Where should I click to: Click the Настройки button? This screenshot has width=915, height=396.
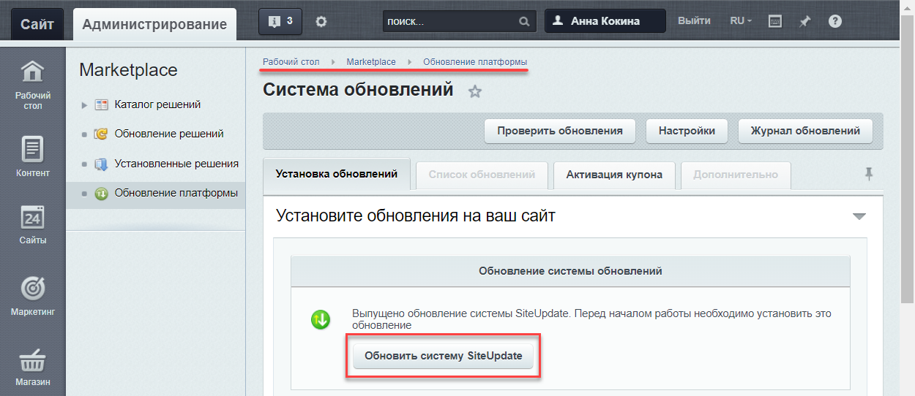pos(687,132)
